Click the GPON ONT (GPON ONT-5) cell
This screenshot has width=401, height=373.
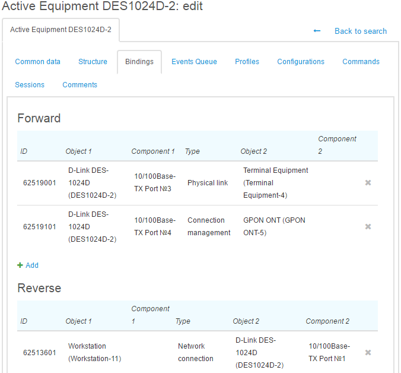[274, 226]
